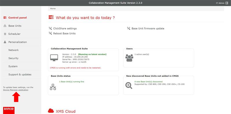Click the network topology icon in Base Units status
This screenshot has height=114, width=231.
[x=53, y=87]
